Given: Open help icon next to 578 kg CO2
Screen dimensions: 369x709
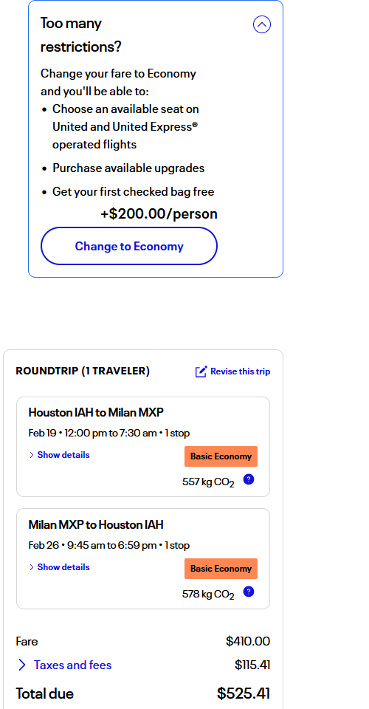Looking at the screenshot, I should click(x=249, y=592).
